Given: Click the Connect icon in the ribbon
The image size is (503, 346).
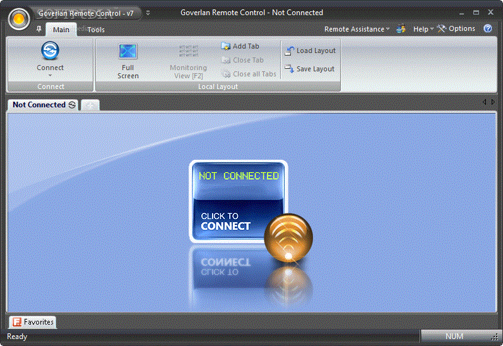Looking at the screenshot, I should (x=50, y=51).
